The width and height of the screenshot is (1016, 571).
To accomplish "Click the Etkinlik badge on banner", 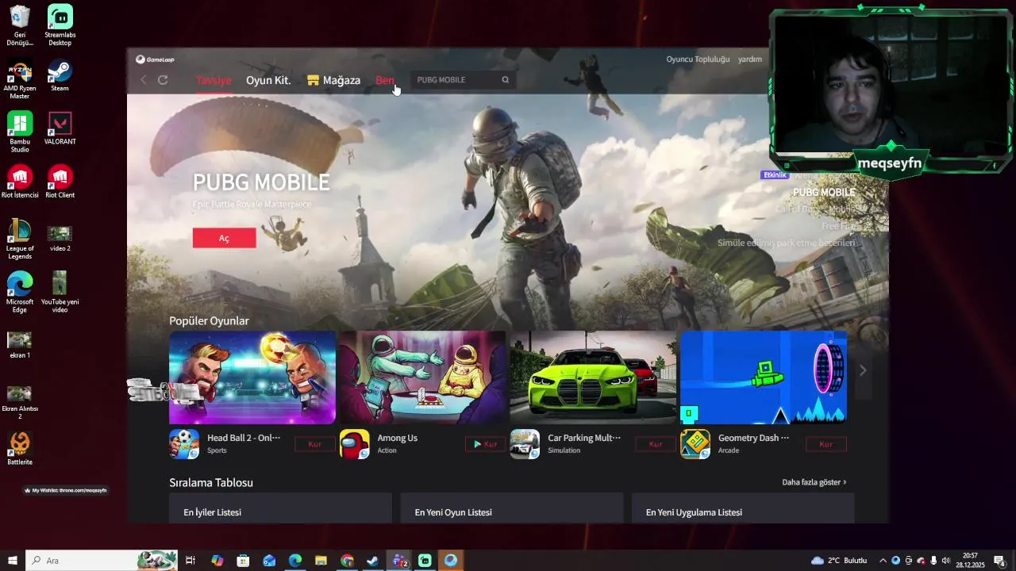I will pyautogui.click(x=775, y=174).
